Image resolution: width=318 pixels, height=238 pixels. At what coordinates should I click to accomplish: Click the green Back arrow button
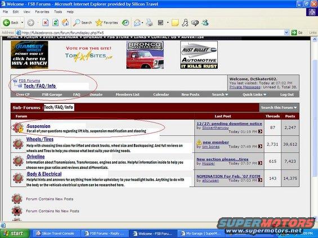tap(7, 22)
